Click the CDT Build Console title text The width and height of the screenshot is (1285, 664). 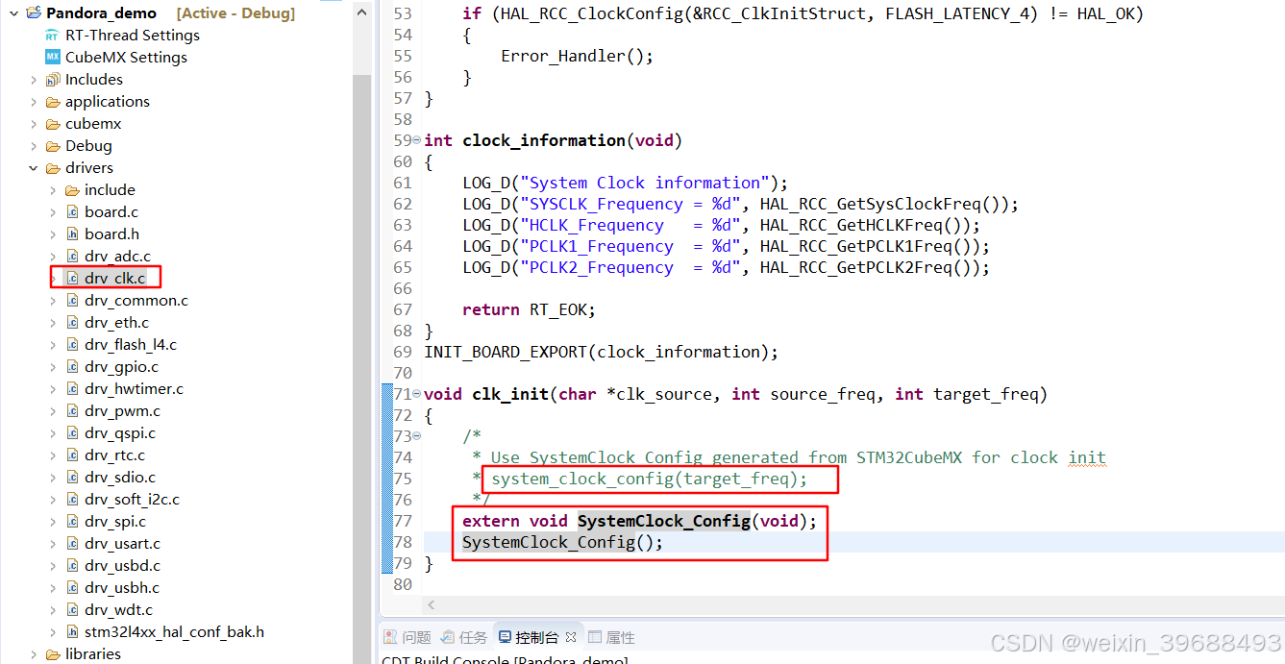(505, 658)
